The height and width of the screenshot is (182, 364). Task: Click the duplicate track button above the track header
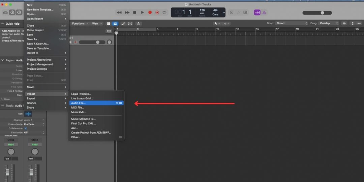pos(109,31)
